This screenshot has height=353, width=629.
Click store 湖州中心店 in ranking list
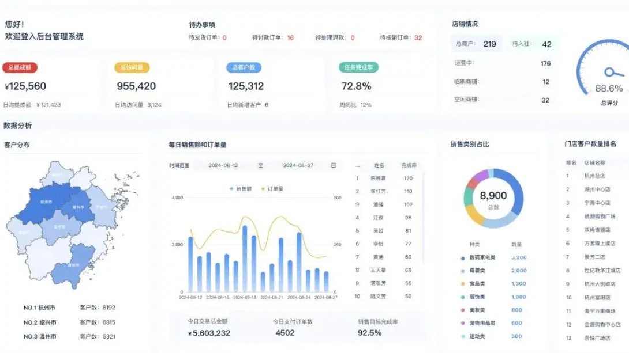coord(597,189)
